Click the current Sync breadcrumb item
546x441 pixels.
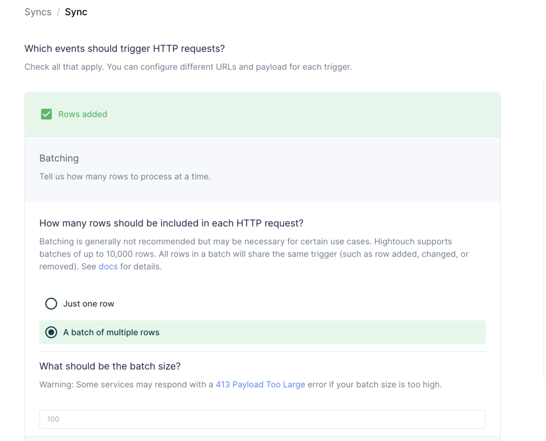point(76,12)
